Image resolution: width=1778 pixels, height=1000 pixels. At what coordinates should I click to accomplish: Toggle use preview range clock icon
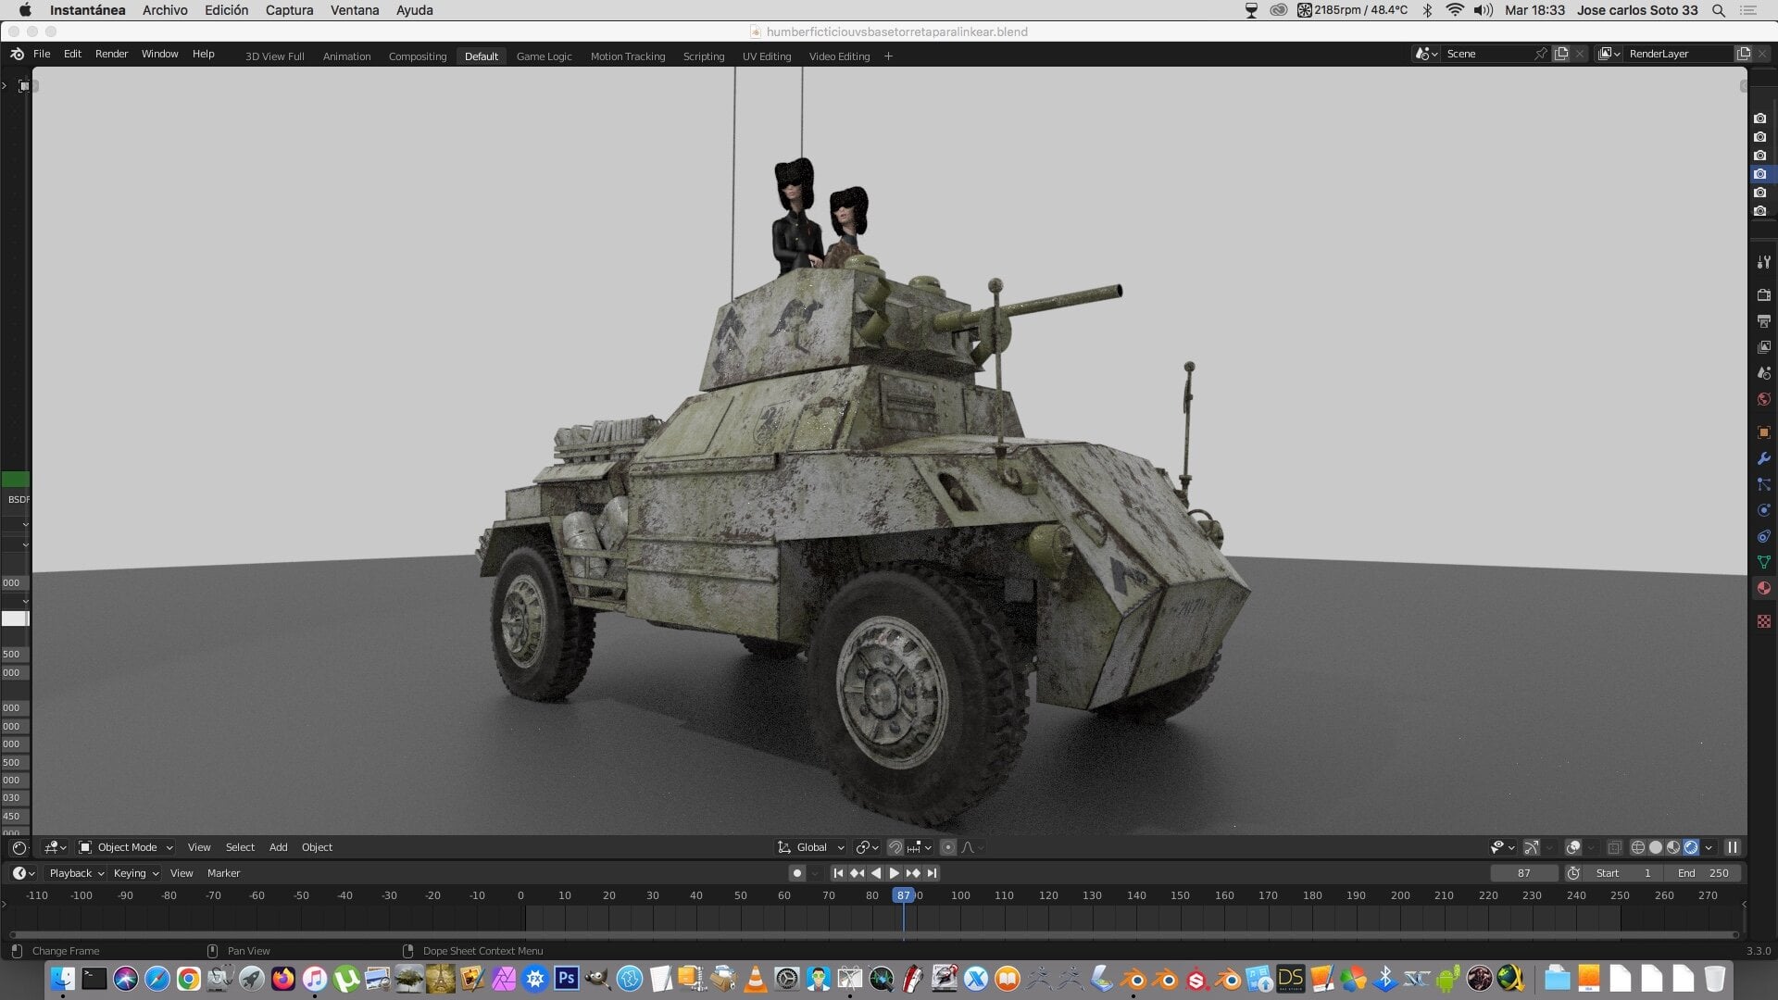[x=1573, y=873]
